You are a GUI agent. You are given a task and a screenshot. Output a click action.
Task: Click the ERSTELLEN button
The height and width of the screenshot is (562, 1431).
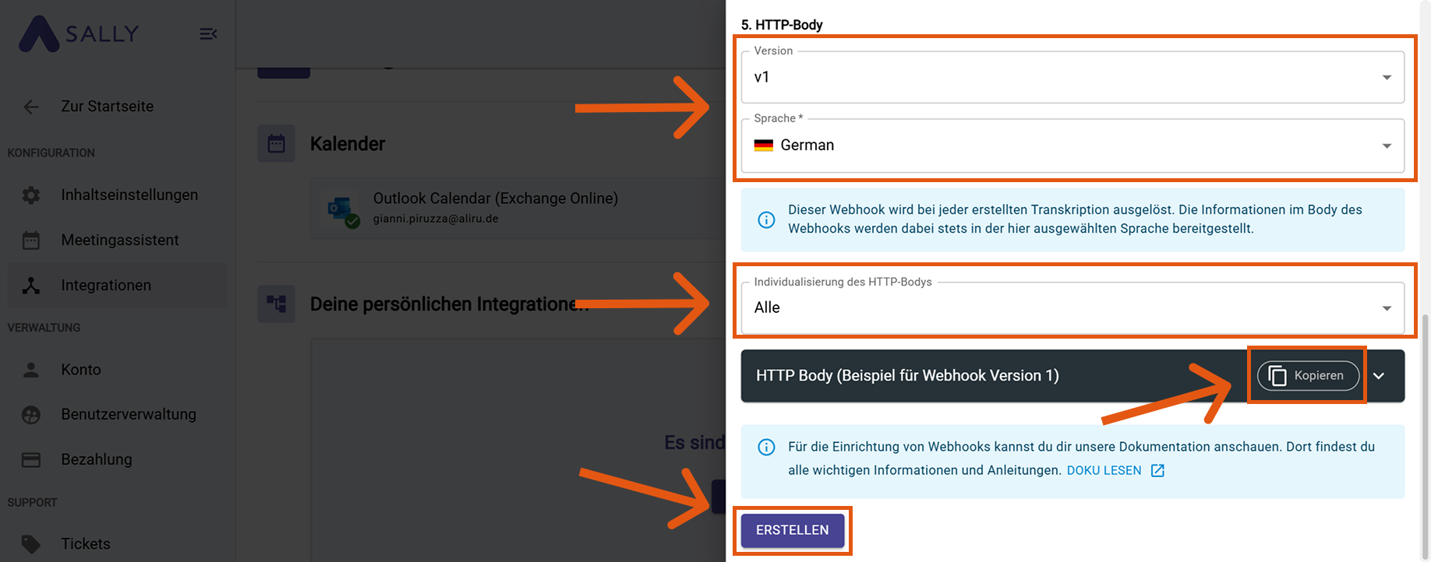coord(792,530)
